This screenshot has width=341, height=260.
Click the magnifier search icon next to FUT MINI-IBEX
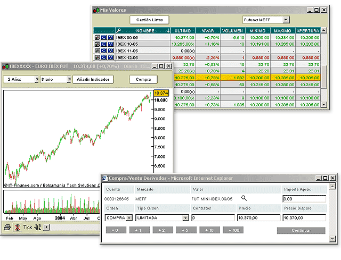245,198
